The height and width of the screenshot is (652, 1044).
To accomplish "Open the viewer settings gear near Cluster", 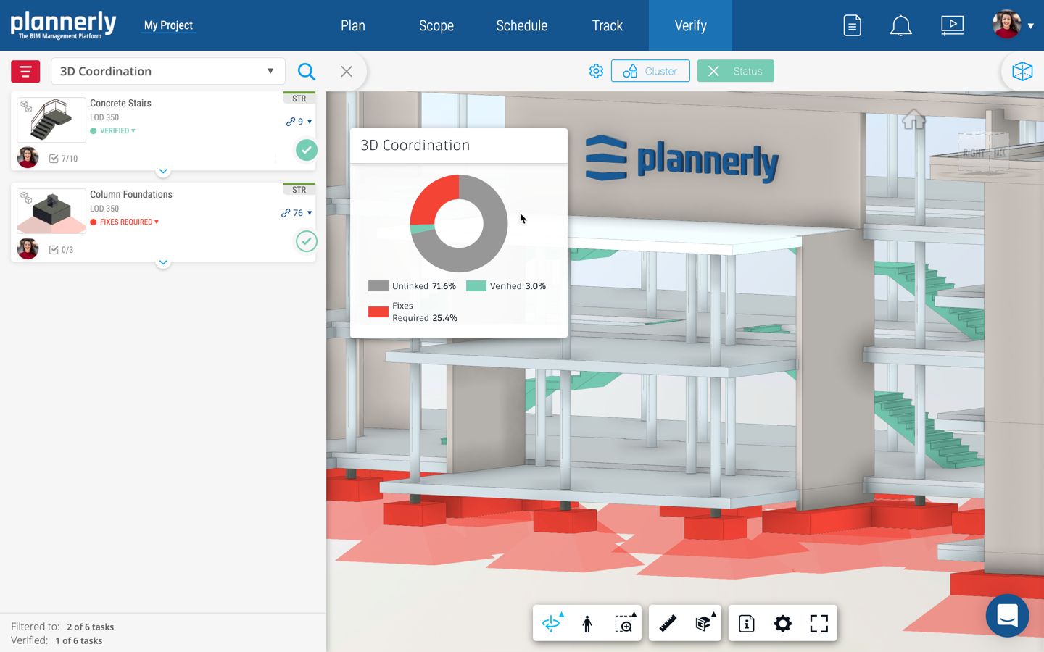I will [596, 71].
